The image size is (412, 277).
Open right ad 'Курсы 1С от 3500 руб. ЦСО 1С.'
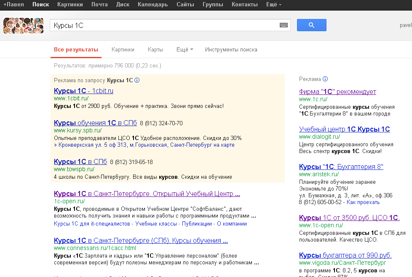pos(349,218)
